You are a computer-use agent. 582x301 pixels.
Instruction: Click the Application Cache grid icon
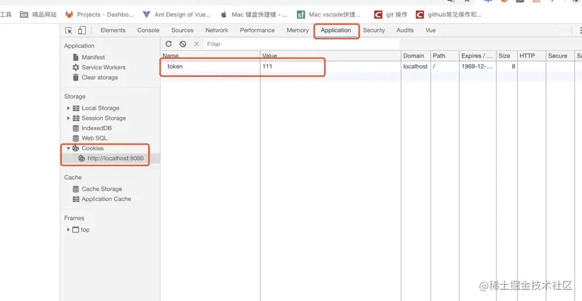pyautogui.click(x=76, y=199)
